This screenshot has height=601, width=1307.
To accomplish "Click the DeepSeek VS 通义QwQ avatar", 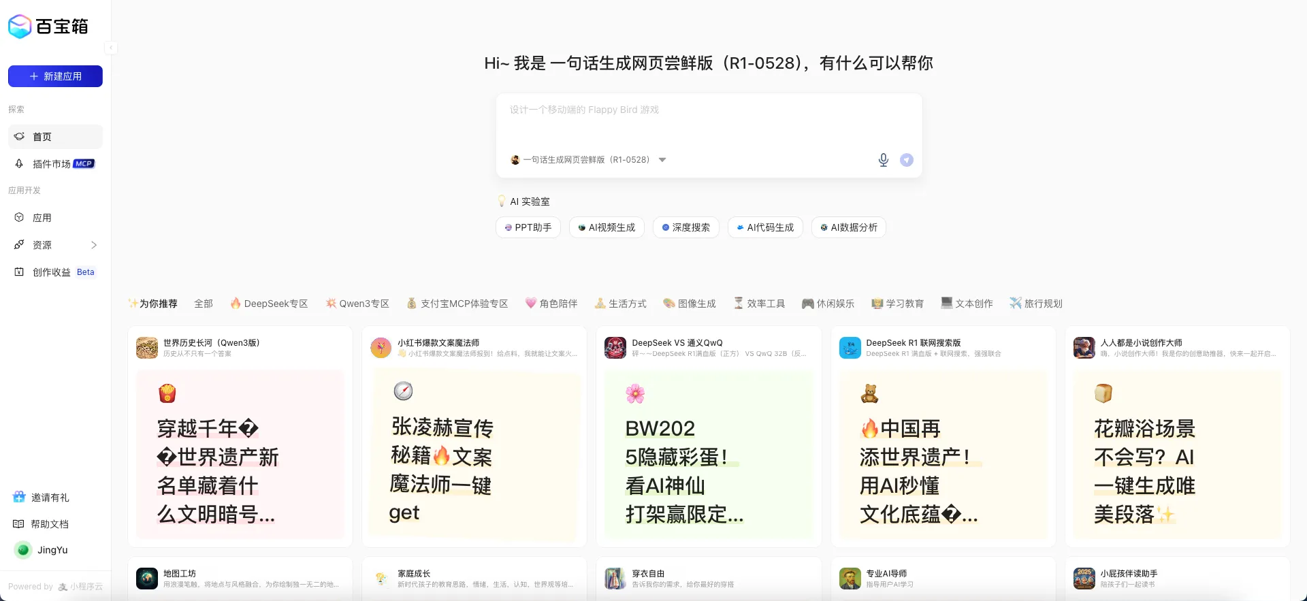I will coord(615,348).
